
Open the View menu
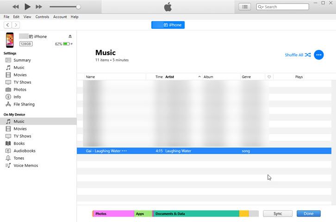[x=27, y=17]
